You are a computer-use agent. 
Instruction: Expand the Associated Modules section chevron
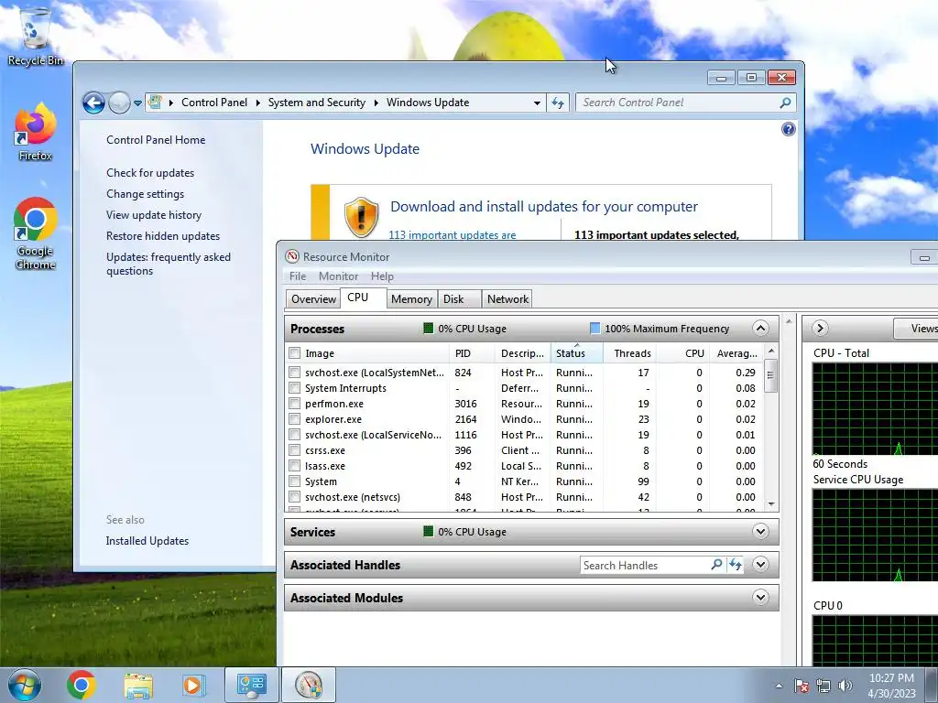pos(760,597)
